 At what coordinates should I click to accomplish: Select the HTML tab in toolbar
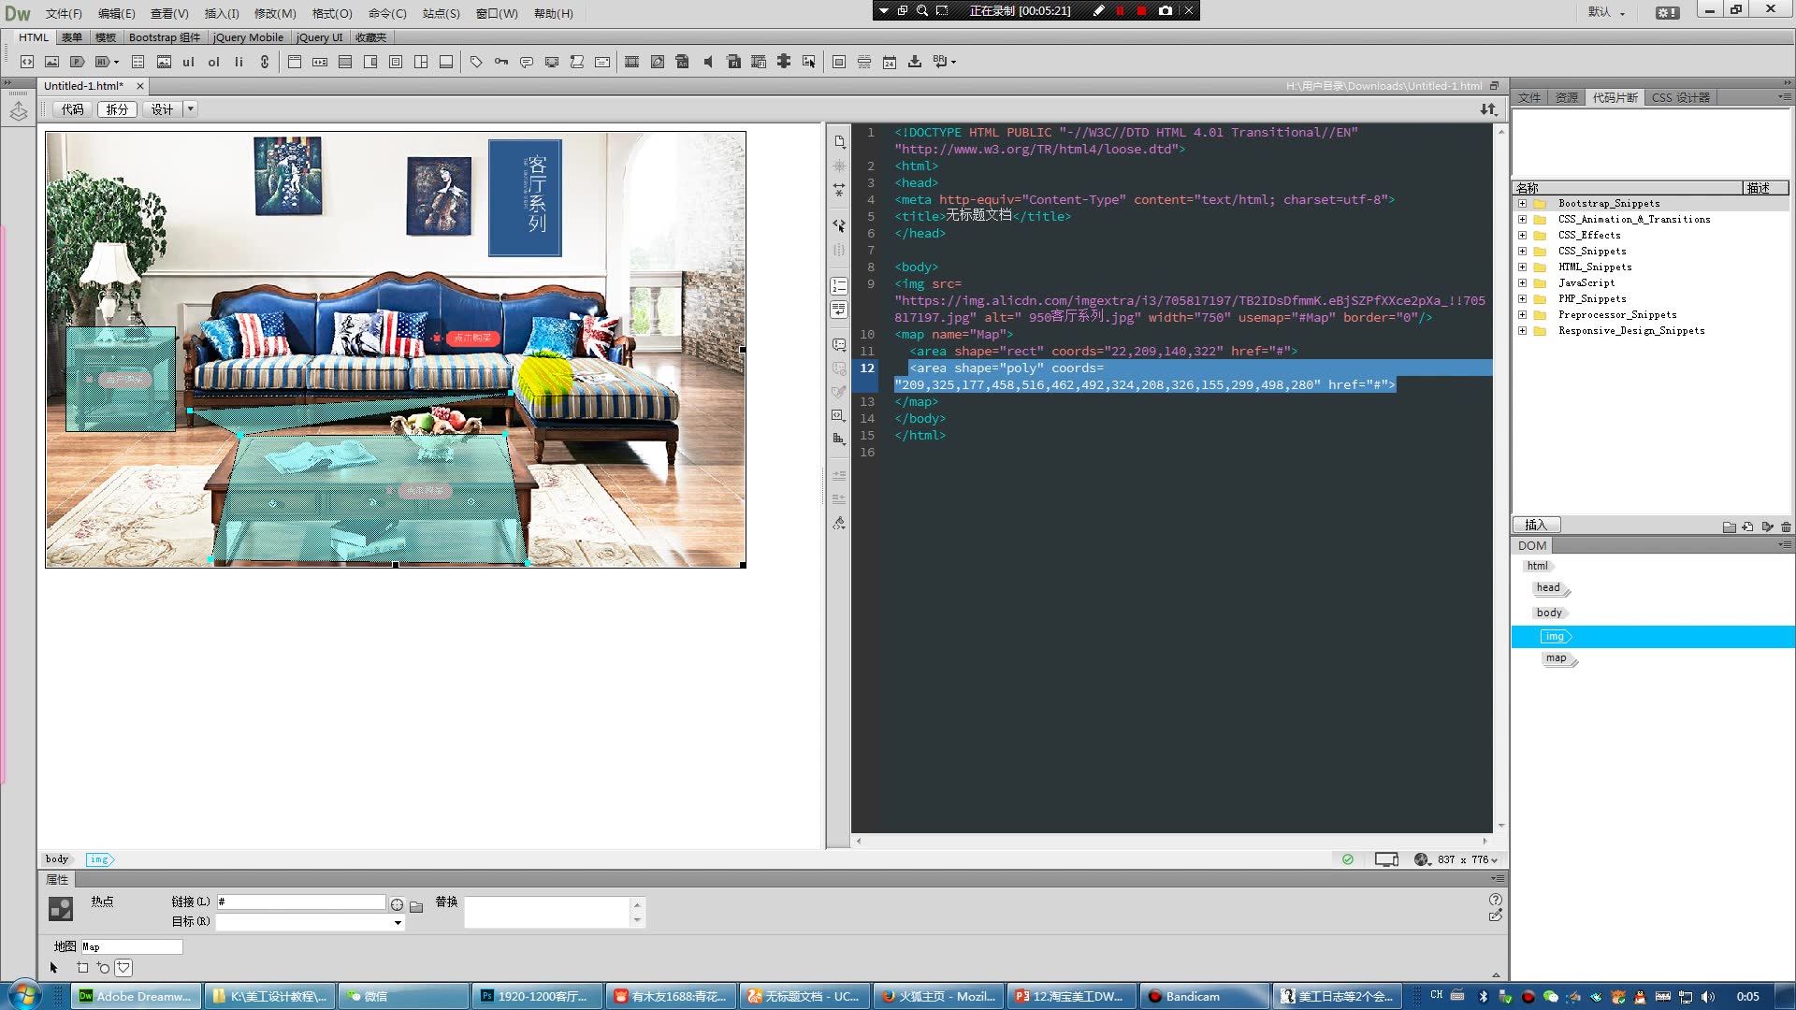click(x=32, y=37)
